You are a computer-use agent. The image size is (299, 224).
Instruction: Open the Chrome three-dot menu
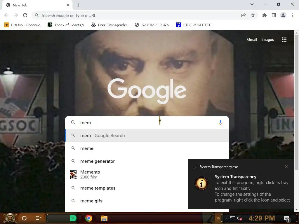click(x=293, y=15)
